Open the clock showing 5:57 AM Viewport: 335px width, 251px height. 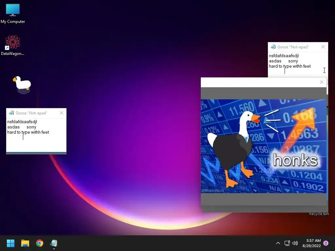312,243
